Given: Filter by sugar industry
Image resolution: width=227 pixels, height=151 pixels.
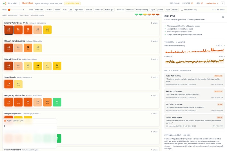Looking at the screenshot, I should [168, 10].
